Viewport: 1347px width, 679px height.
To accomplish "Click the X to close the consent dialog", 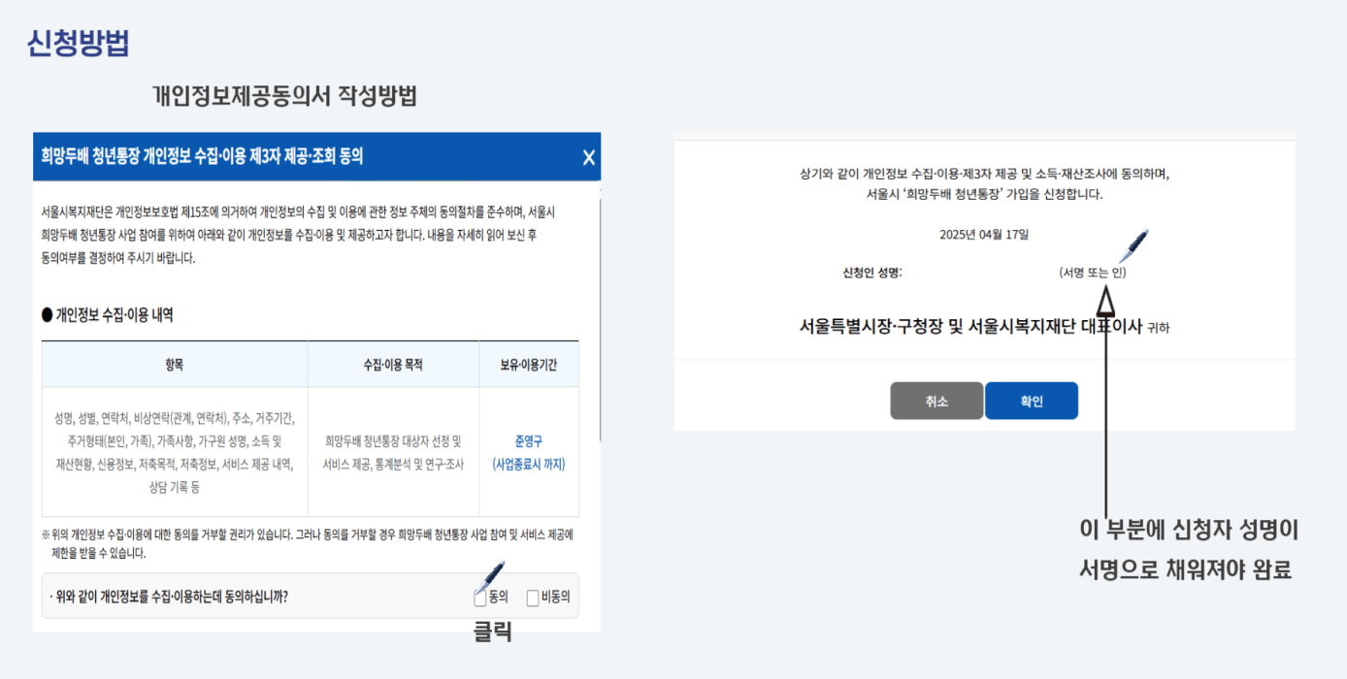I will point(588,156).
